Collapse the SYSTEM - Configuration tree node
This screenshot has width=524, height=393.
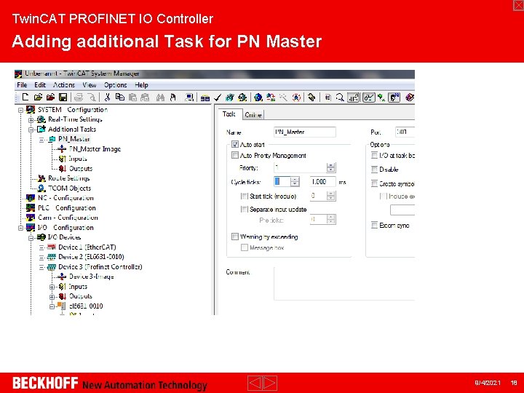[x=20, y=110]
